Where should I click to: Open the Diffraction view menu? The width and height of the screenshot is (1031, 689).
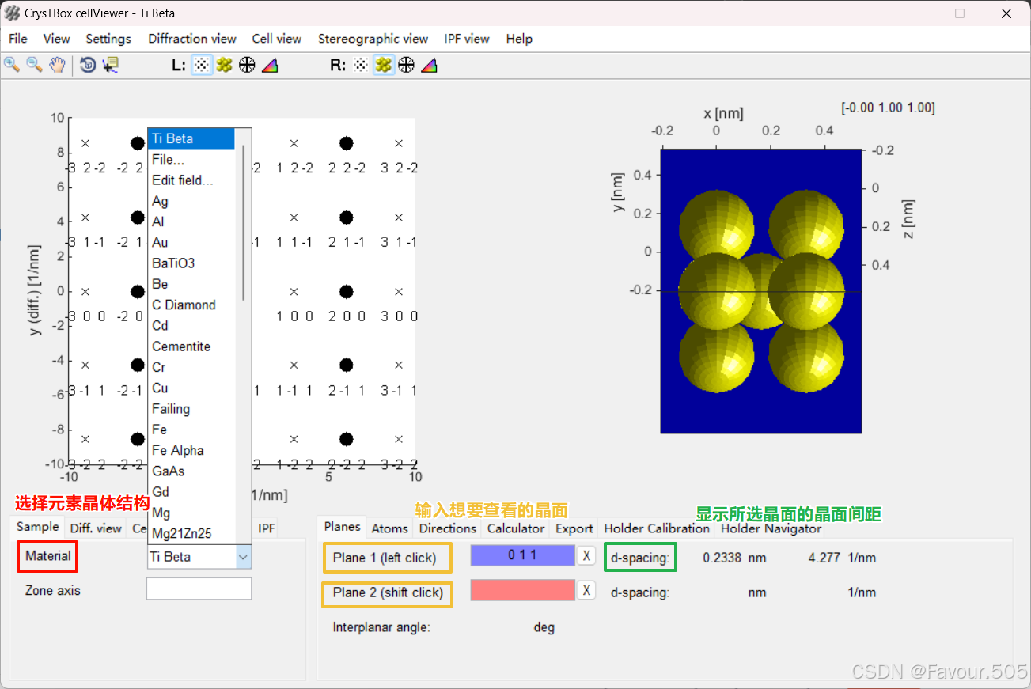tap(192, 39)
